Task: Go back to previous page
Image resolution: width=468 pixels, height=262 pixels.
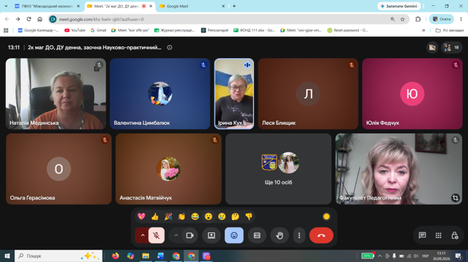Action: coord(7,19)
